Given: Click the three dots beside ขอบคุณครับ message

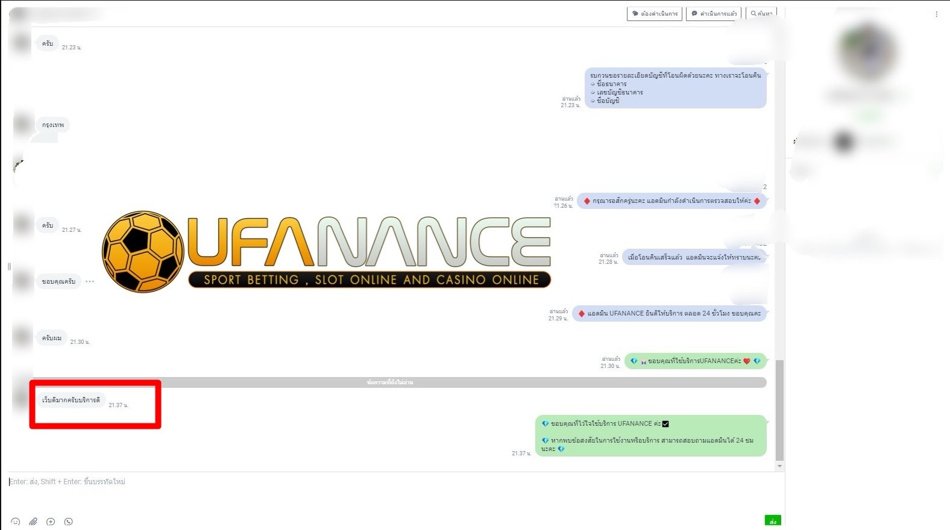Looking at the screenshot, I should (90, 281).
